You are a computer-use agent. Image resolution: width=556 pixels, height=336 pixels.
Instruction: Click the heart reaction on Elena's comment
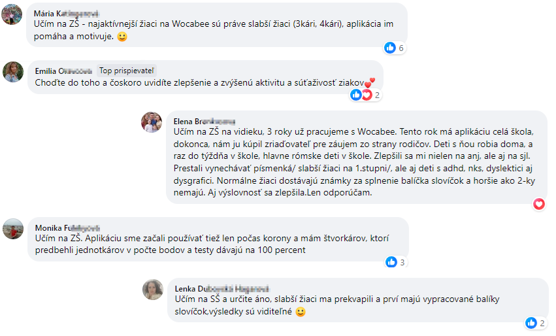tap(539, 204)
